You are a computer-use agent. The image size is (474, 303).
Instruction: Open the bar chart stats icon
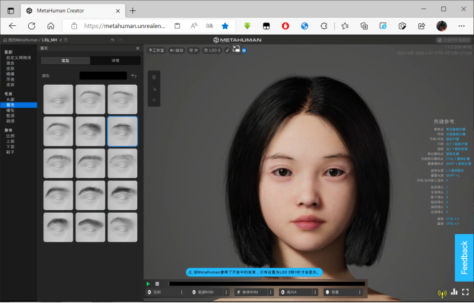(x=454, y=292)
